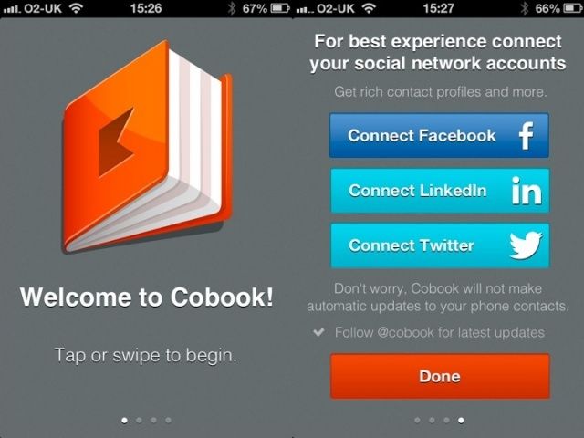Toggle the Follow @cobook checkmark

click(x=318, y=332)
